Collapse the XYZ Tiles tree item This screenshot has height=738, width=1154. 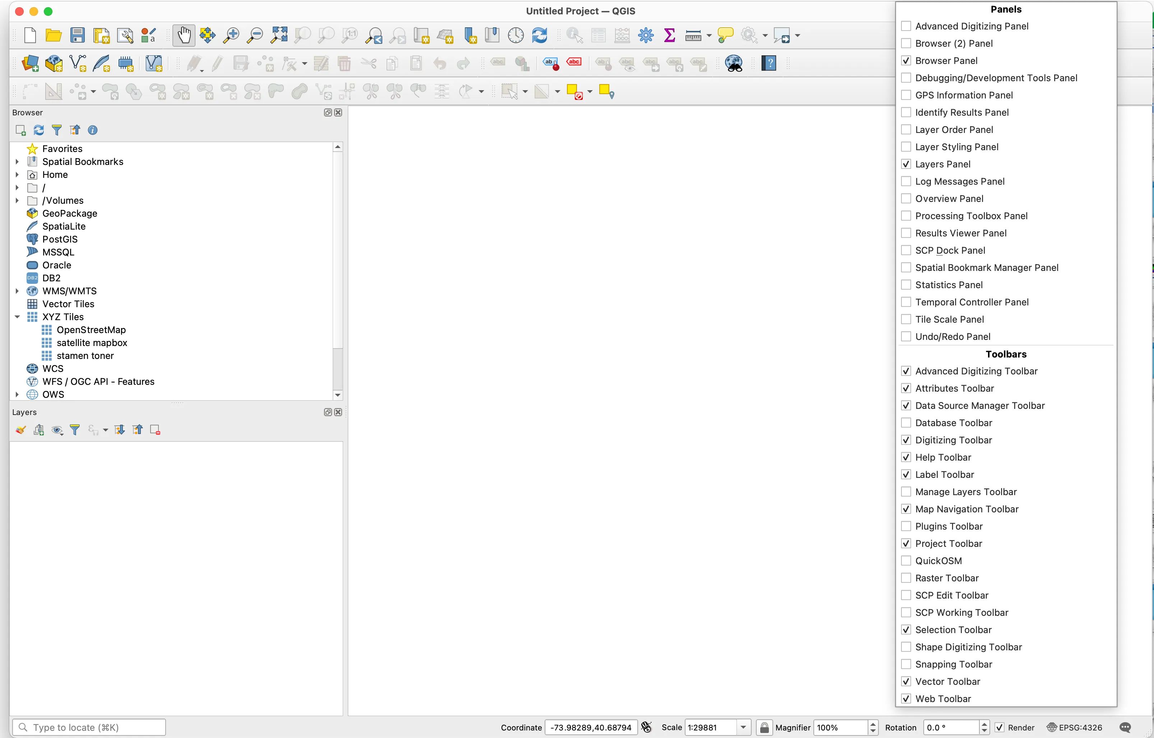tap(17, 316)
